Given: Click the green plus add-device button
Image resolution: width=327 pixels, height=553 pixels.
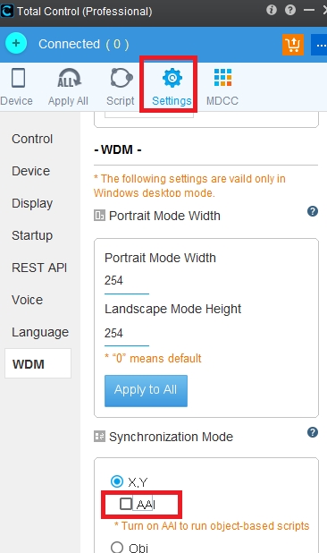Looking at the screenshot, I should click(16, 43).
